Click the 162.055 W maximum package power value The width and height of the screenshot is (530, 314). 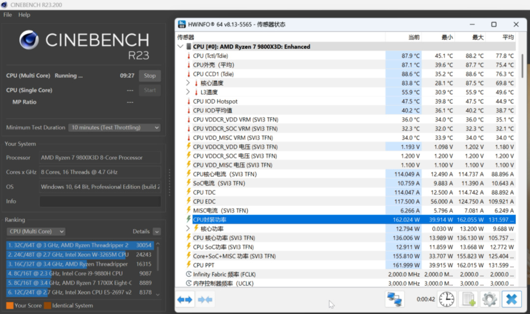(x=470, y=219)
